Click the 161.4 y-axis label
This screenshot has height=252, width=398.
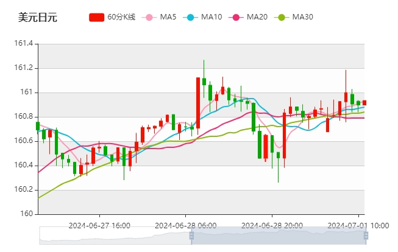[x=24, y=44]
